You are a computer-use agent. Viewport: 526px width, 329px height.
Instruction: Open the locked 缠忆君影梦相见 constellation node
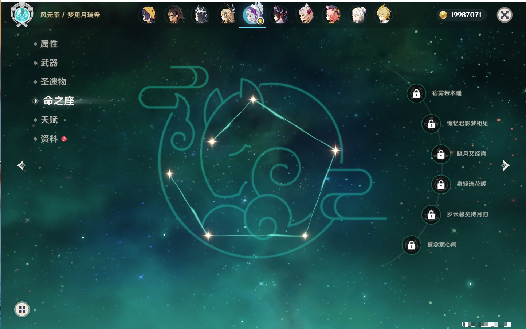pos(431,124)
